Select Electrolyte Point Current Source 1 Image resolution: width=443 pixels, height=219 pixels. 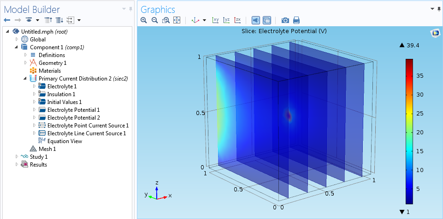pyautogui.click(x=88, y=126)
